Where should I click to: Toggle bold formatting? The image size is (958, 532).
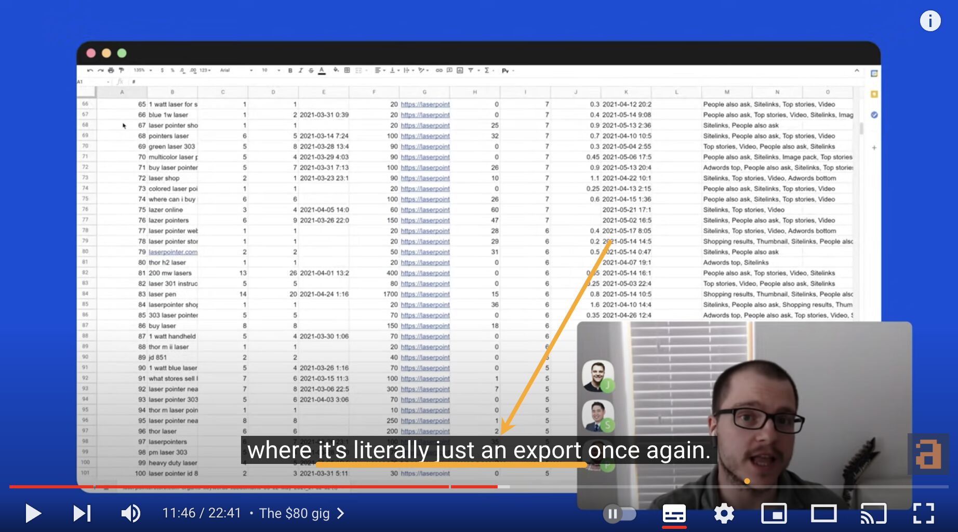tap(290, 70)
